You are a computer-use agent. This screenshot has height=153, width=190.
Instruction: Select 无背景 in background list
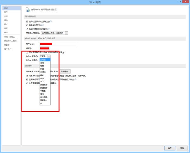(45, 60)
